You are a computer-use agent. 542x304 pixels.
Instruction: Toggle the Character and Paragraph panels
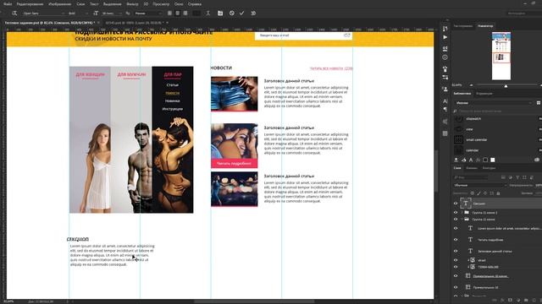pyautogui.click(x=220, y=14)
